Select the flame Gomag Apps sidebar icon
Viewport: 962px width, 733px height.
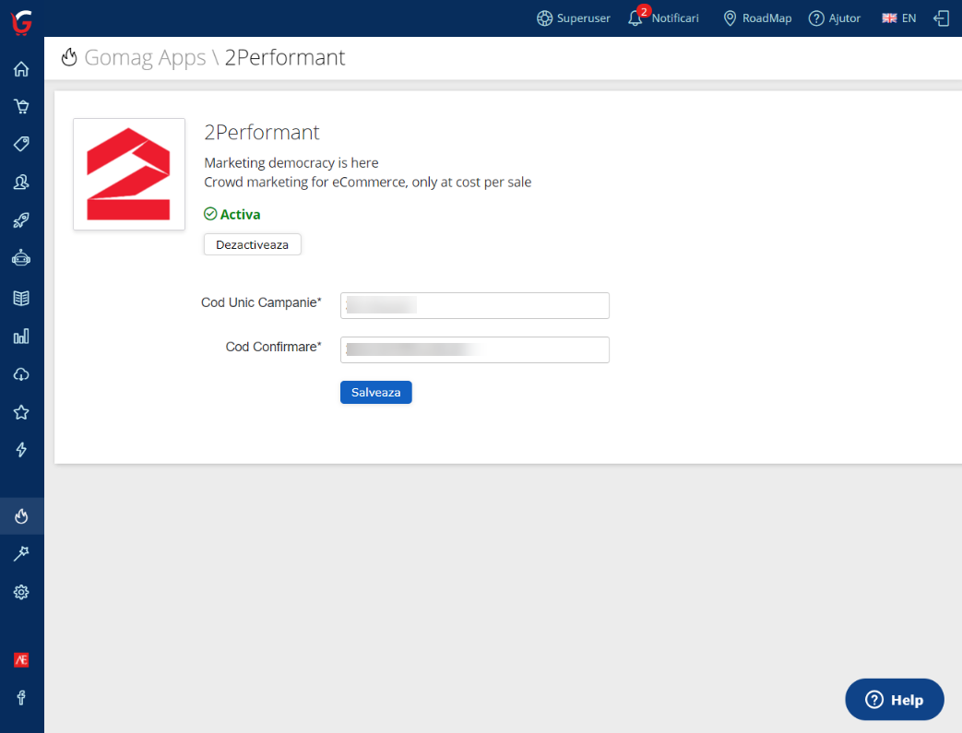[21, 516]
